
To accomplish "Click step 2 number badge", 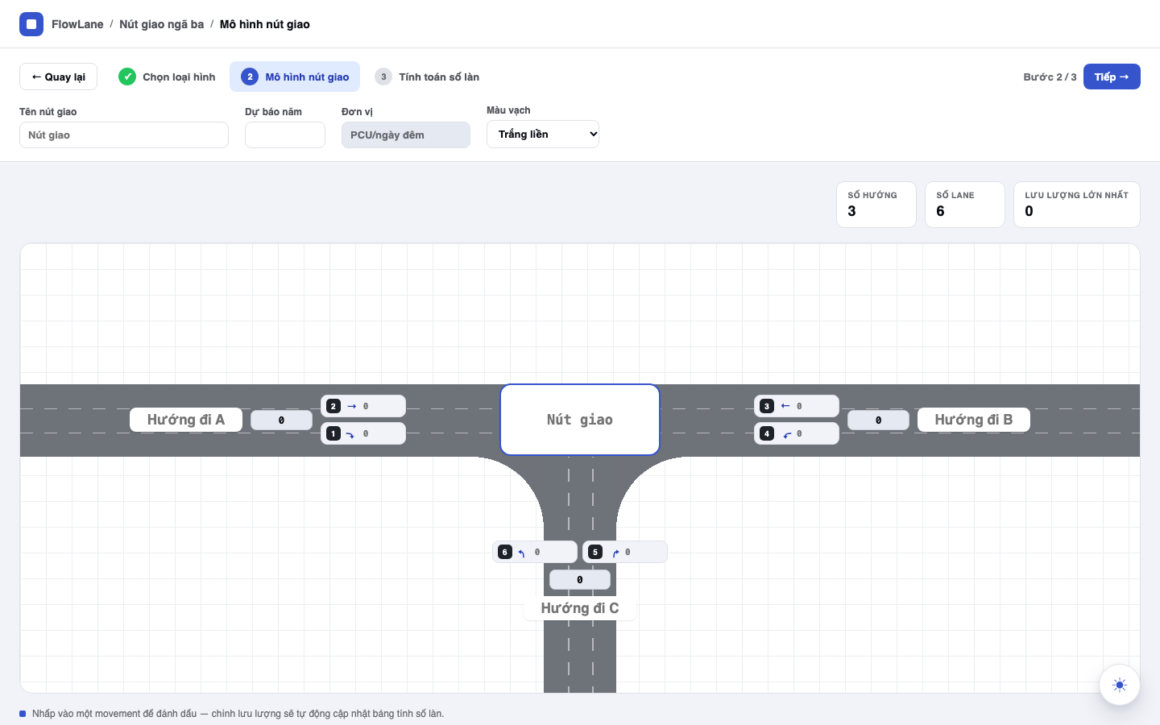I will 250,77.
